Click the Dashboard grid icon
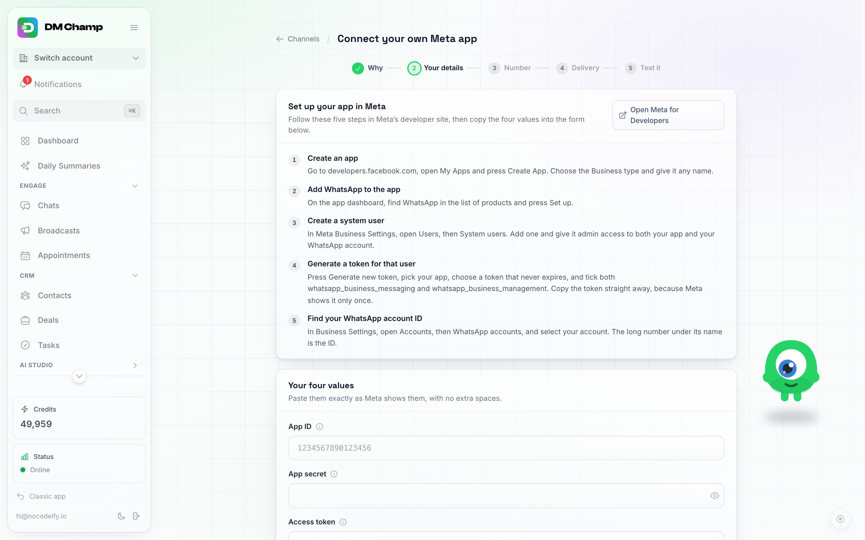This screenshot has height=540, width=865. [25, 141]
